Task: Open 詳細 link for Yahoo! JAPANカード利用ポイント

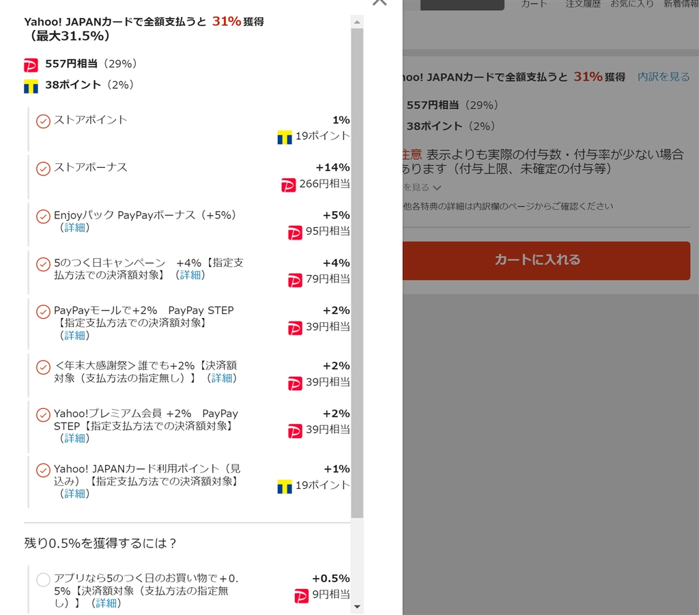Action: click(75, 494)
